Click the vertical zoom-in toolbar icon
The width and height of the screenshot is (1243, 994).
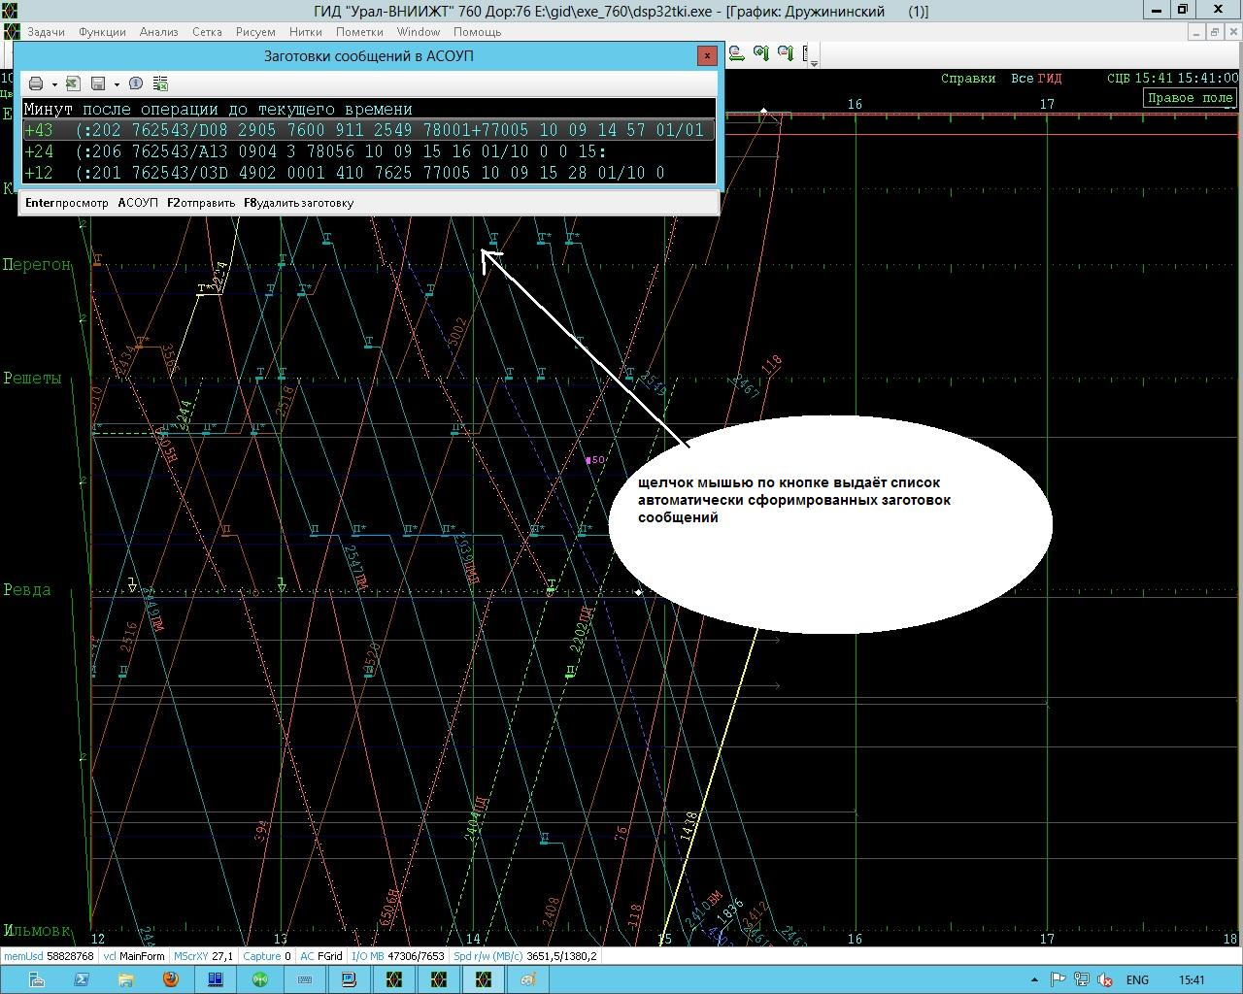pos(761,54)
